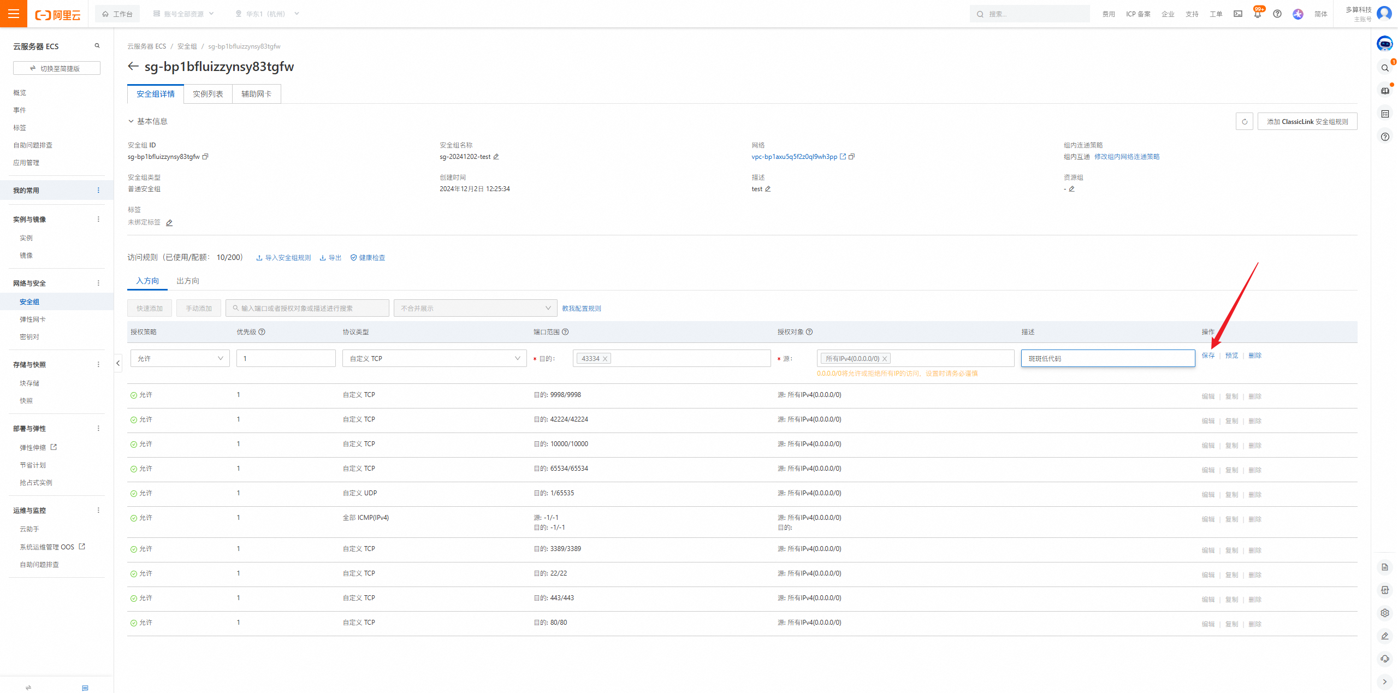This screenshot has height=693, width=1398.
Task: Edit security group name pencil icon
Action: (496, 157)
